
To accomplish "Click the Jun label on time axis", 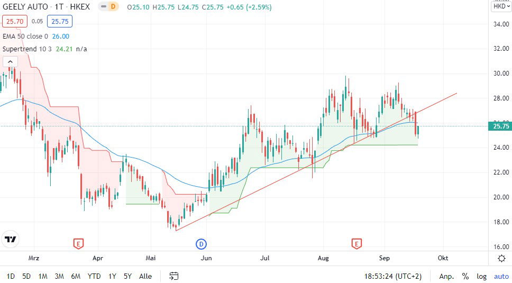I will (206, 258).
